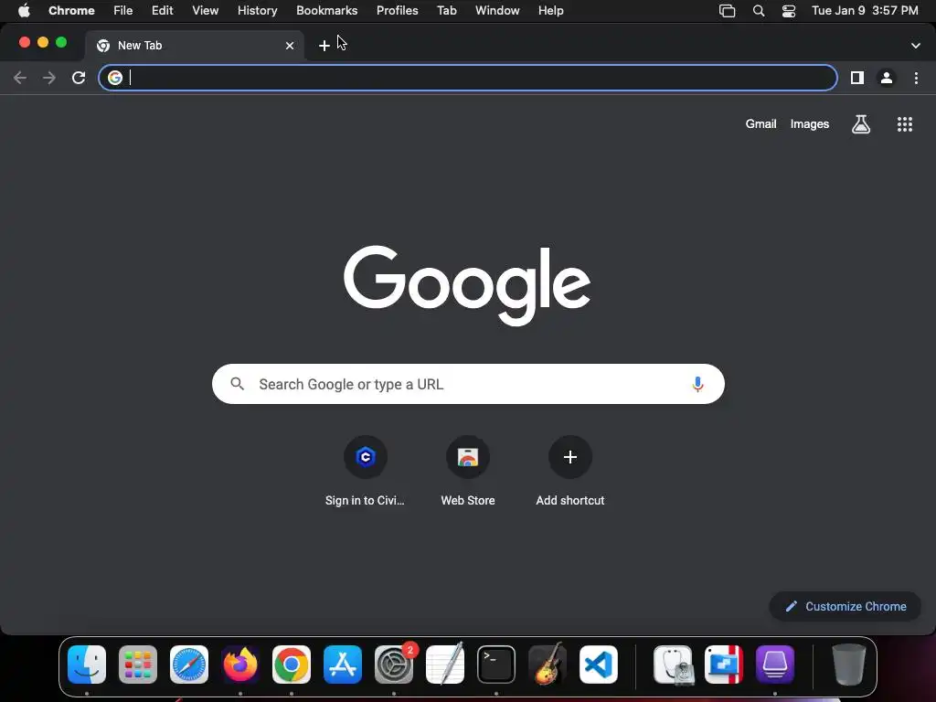Open the Web Store shortcut
The image size is (936, 702).
468,472
